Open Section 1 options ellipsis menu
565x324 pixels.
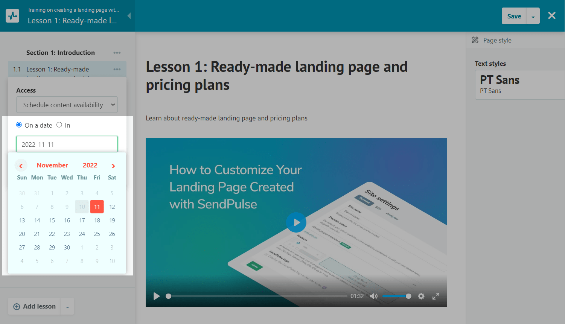click(117, 53)
